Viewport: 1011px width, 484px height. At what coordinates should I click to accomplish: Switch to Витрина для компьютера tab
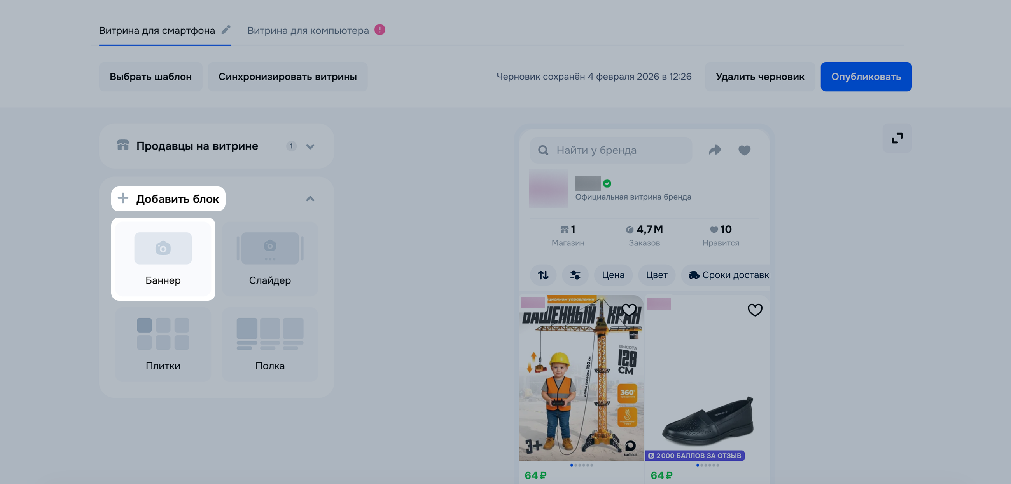308,31
